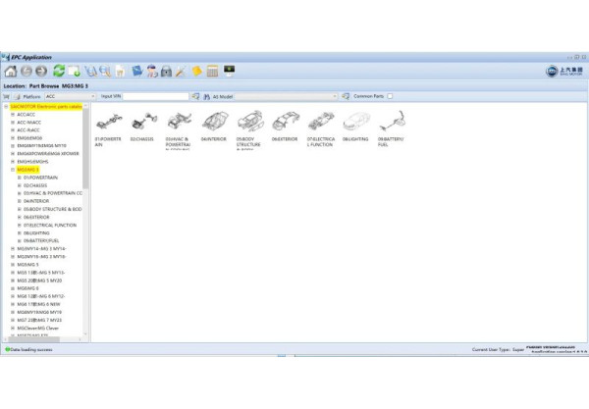Click the yellow note tag icon
The height and width of the screenshot is (409, 589).
coord(196,72)
